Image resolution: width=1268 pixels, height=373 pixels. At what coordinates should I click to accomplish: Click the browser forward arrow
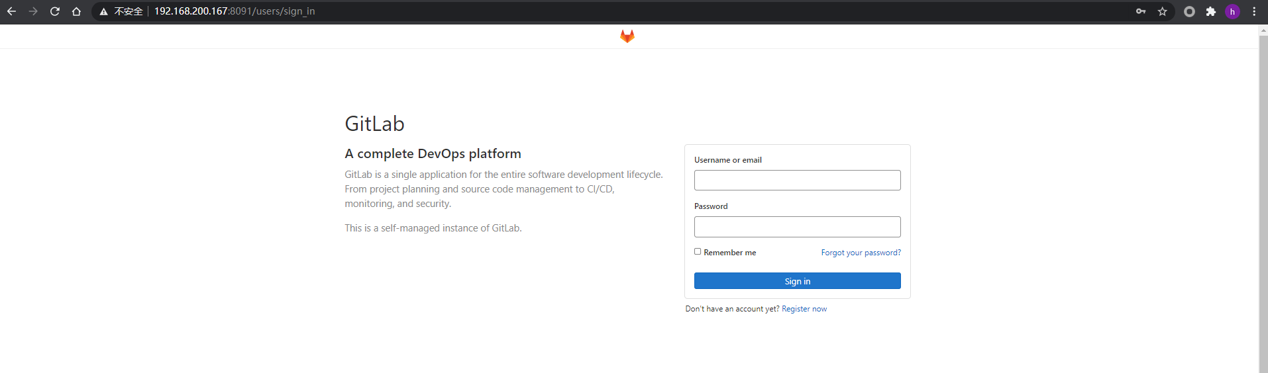(x=33, y=11)
